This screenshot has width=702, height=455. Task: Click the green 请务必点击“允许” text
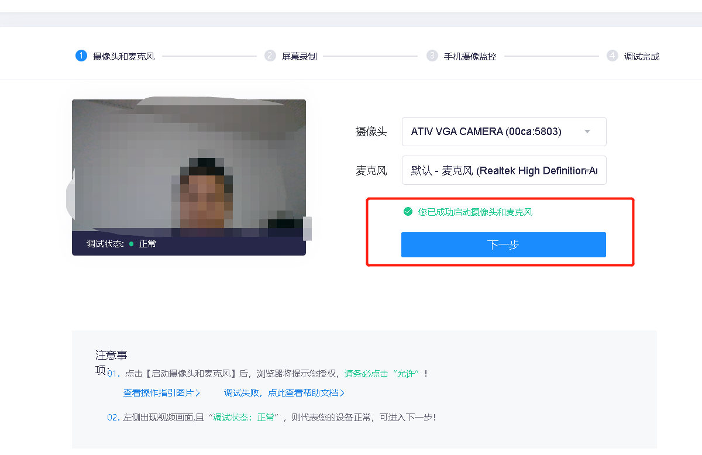tap(383, 373)
